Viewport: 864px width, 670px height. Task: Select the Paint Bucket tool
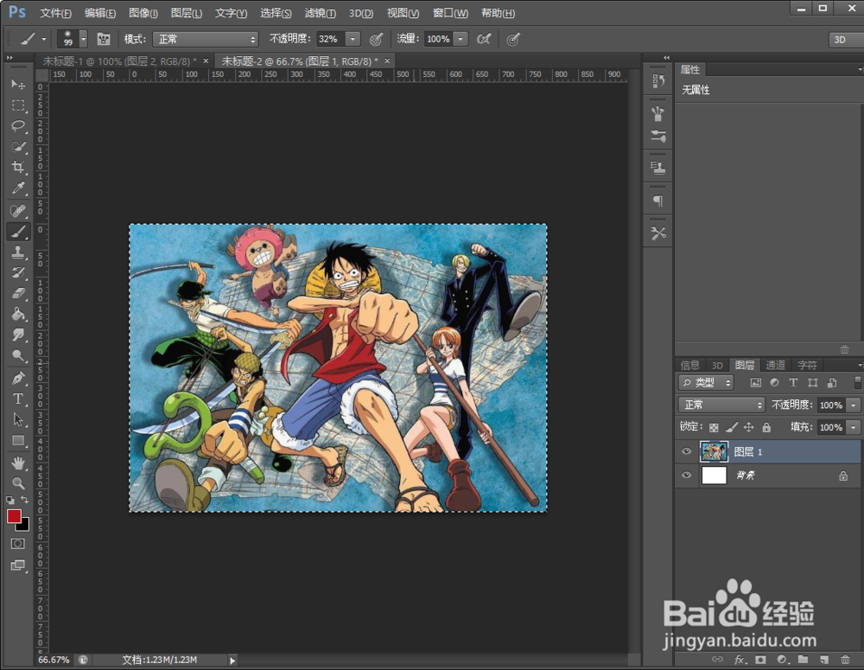coord(18,315)
